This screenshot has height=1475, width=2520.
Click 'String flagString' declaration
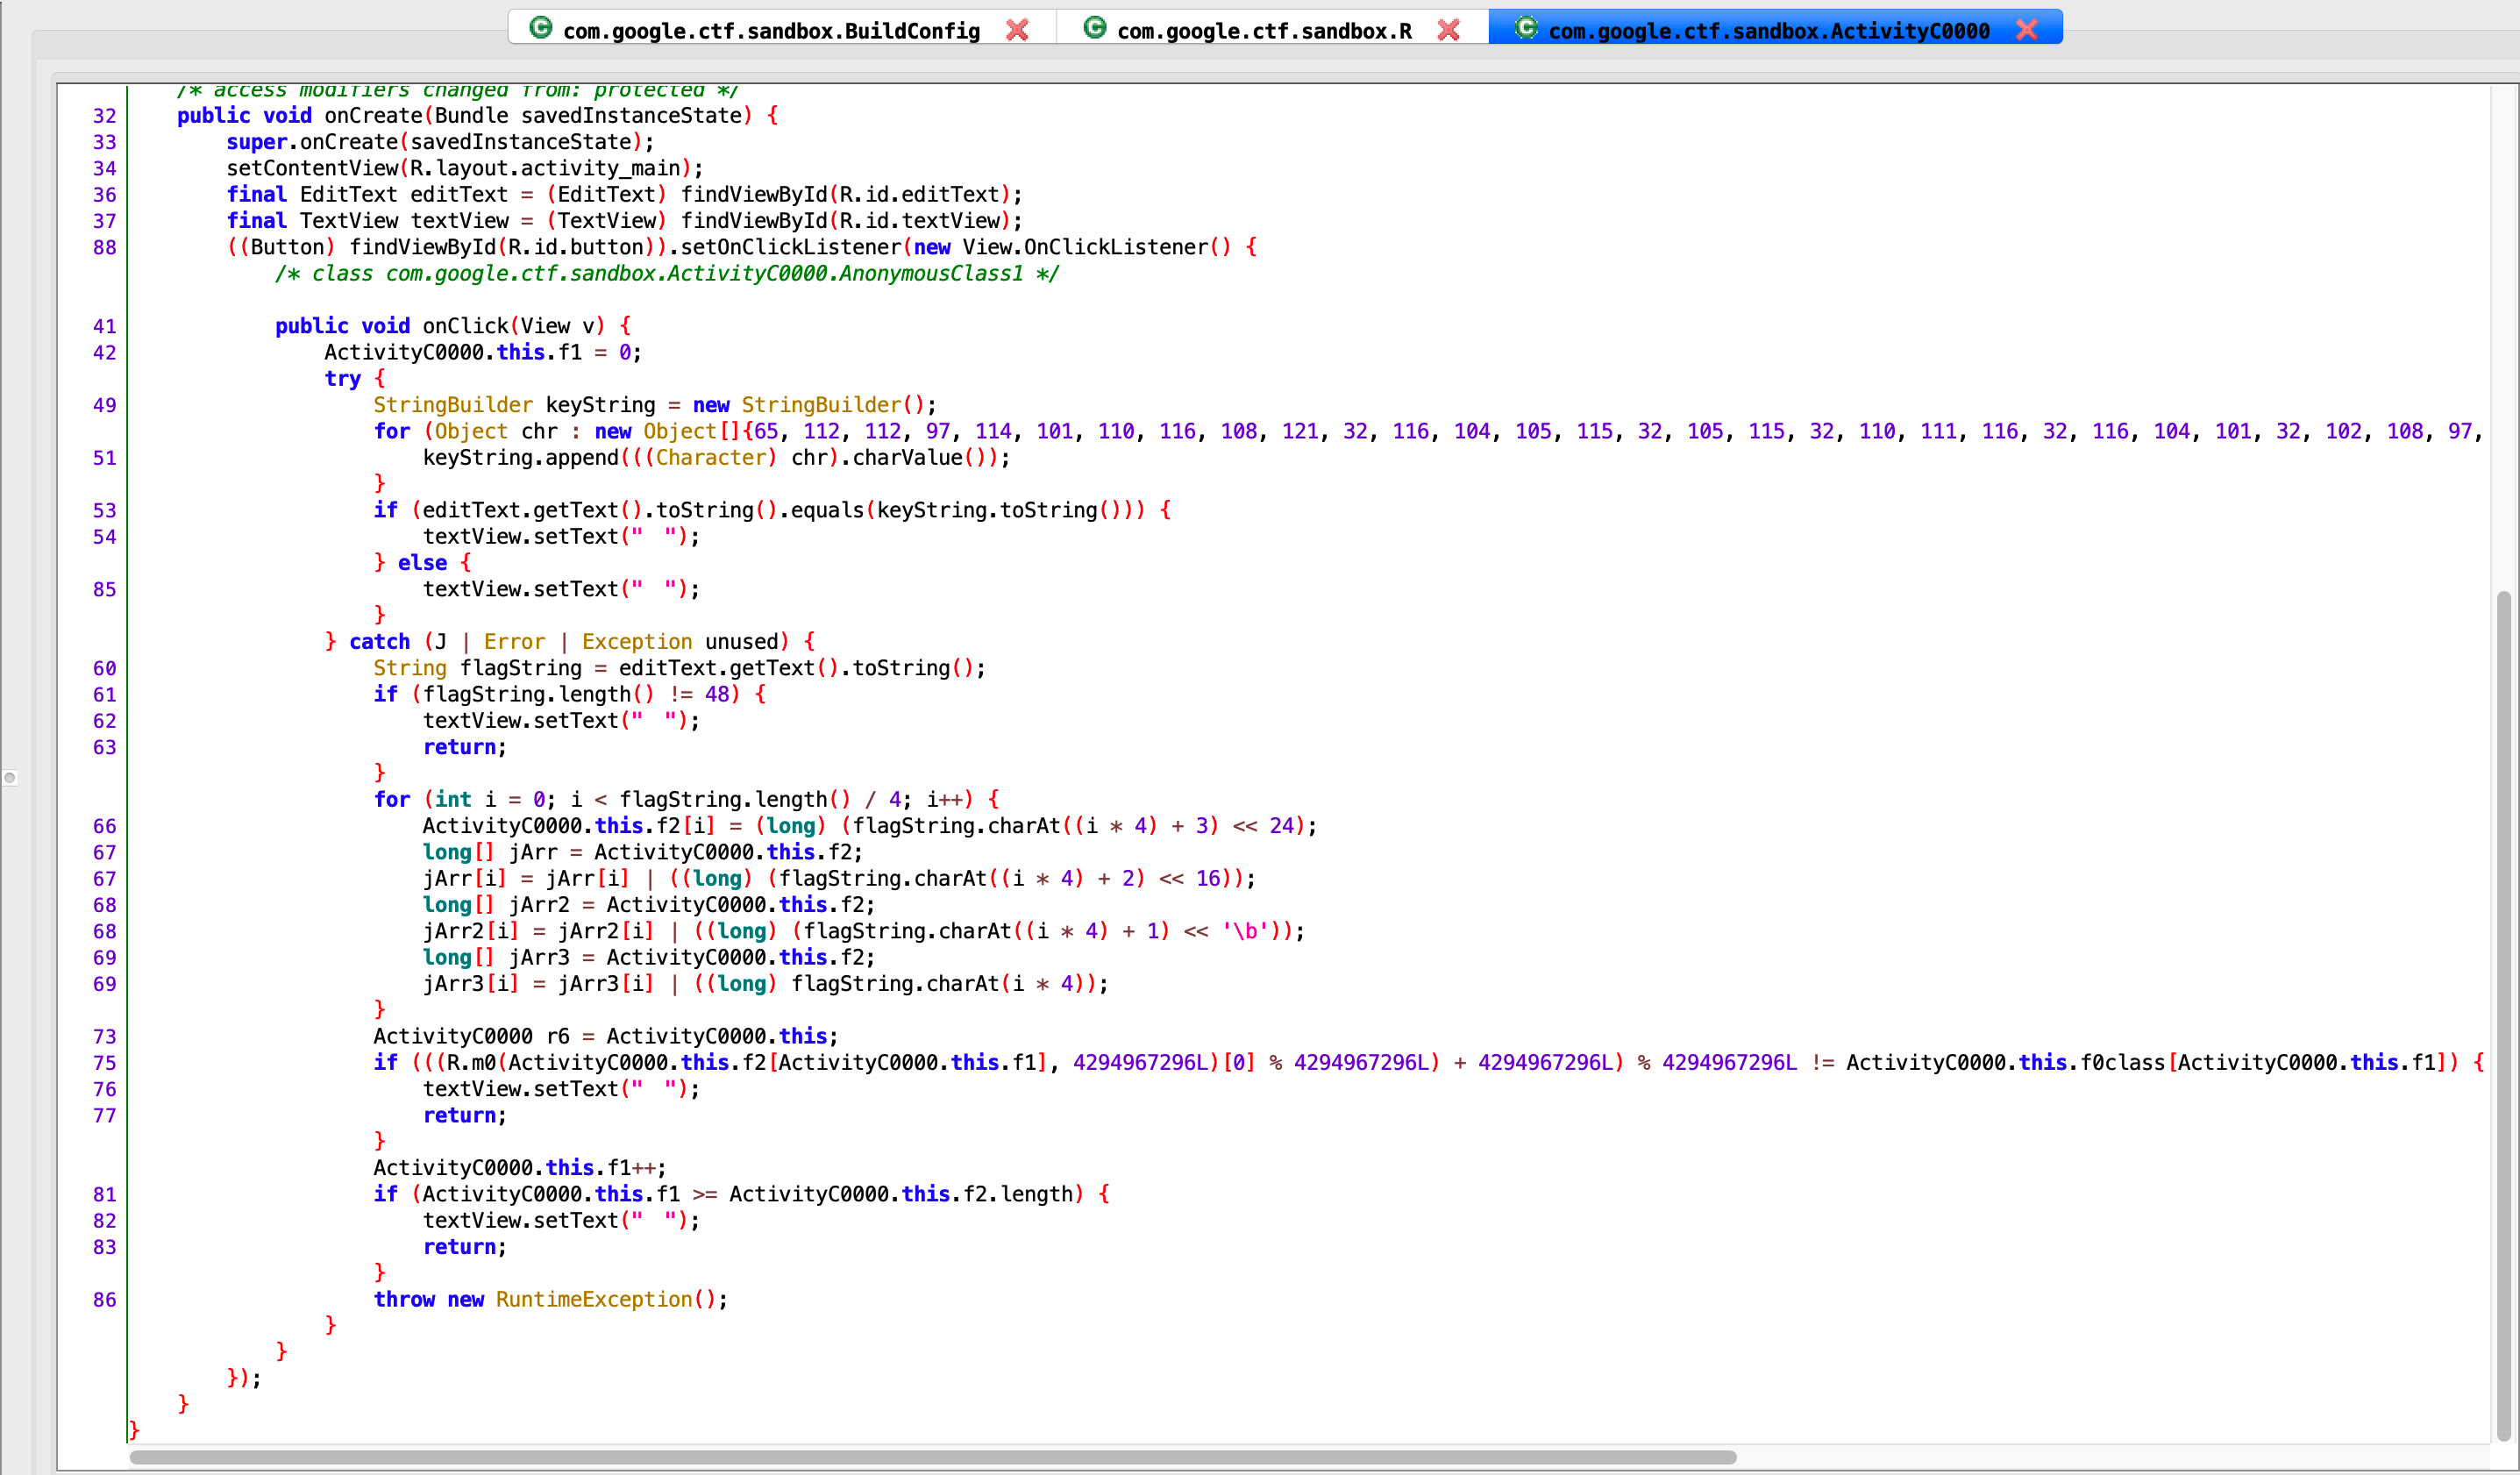pos(477,668)
